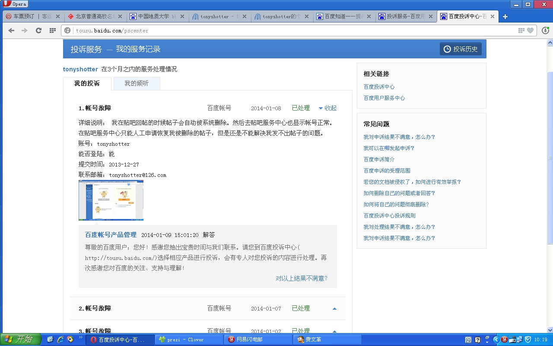
Task: Click the 投诉历史 button
Action: (461, 49)
